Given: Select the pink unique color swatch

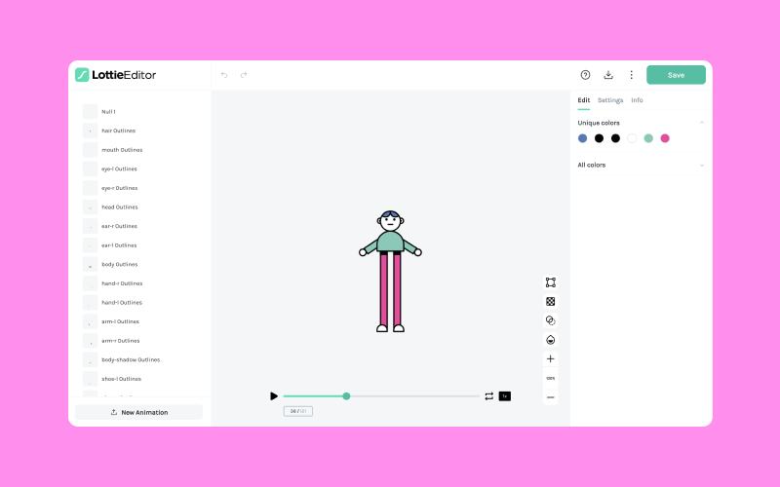Looking at the screenshot, I should click(x=665, y=138).
